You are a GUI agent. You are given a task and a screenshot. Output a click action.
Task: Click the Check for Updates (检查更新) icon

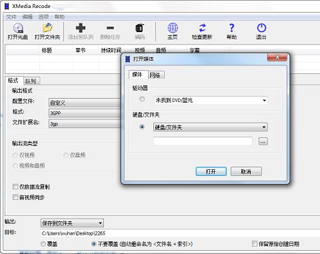[x=202, y=28]
